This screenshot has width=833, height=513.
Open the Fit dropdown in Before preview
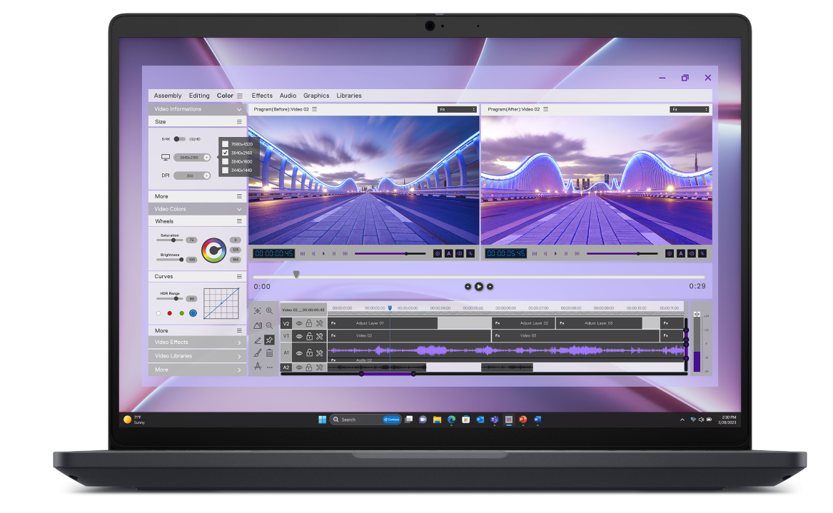pos(457,109)
